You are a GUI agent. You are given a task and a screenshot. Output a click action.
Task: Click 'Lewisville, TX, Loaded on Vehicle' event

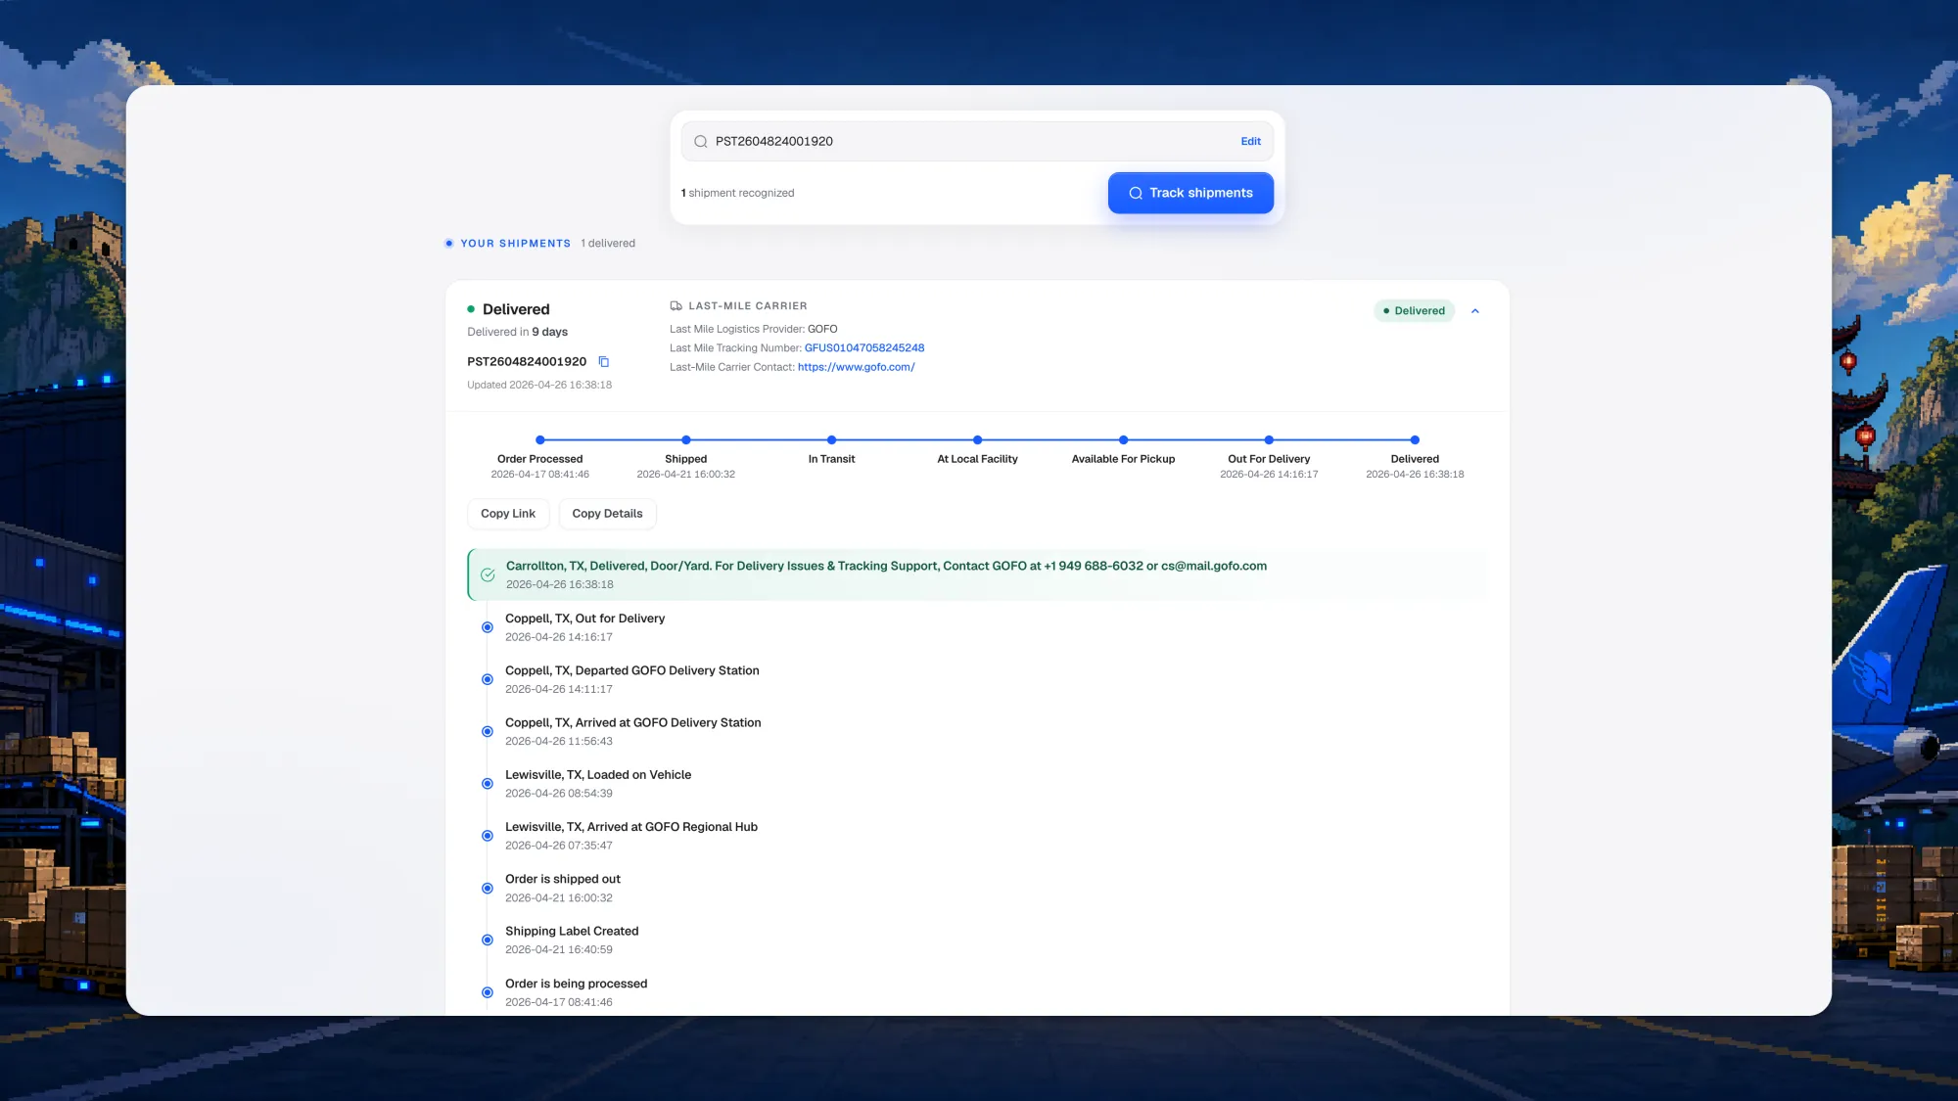point(598,775)
